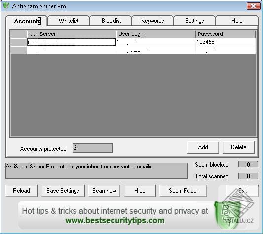The width and height of the screenshot is (263, 234).
Task: Switch to the Blacklist tab
Action: pyautogui.click(x=111, y=21)
